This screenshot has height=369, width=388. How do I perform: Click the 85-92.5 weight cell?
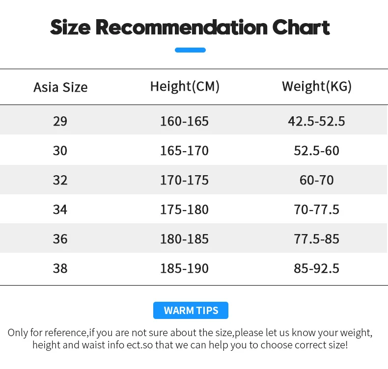[x=316, y=268]
